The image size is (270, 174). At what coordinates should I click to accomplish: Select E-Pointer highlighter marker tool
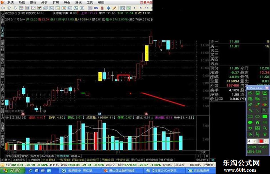coord(257,105)
